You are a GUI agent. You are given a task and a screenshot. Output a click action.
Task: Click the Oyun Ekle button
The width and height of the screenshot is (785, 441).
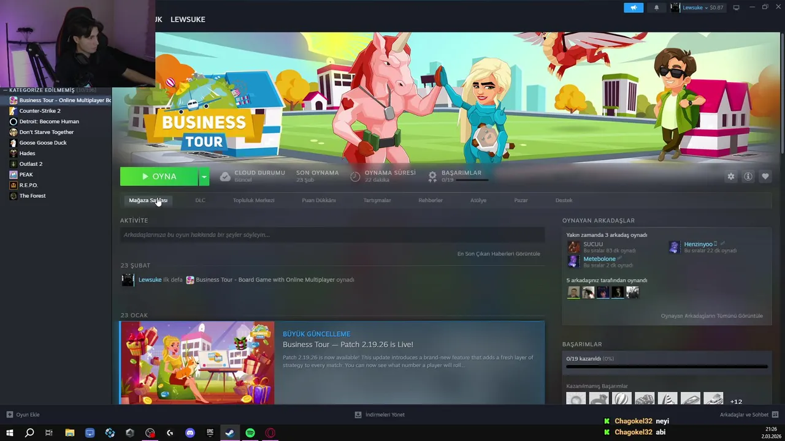(23, 415)
